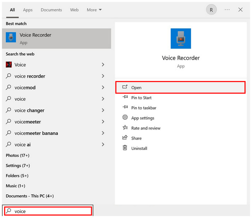Click the Pin to taskbar pin icon

(125, 107)
